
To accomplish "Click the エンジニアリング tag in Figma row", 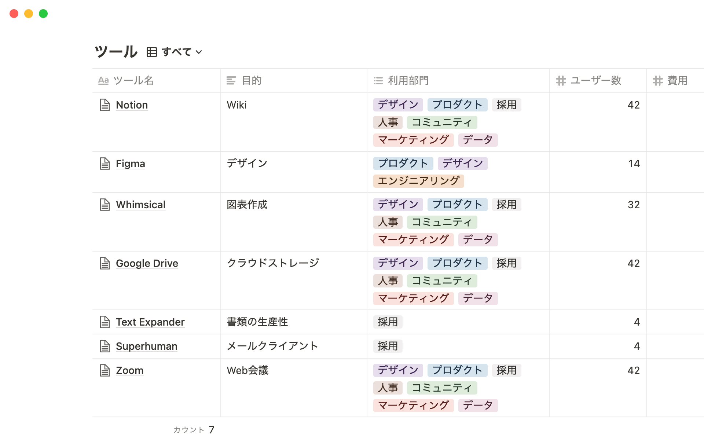I will pyautogui.click(x=418, y=181).
